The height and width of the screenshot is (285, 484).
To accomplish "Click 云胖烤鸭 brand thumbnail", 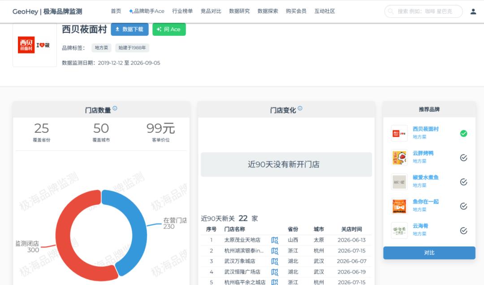I will tap(399, 158).
